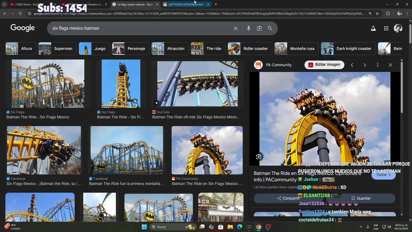Go to the Google logo homepage
Image resolution: width=412 pixels, height=232 pixels.
click(x=23, y=28)
